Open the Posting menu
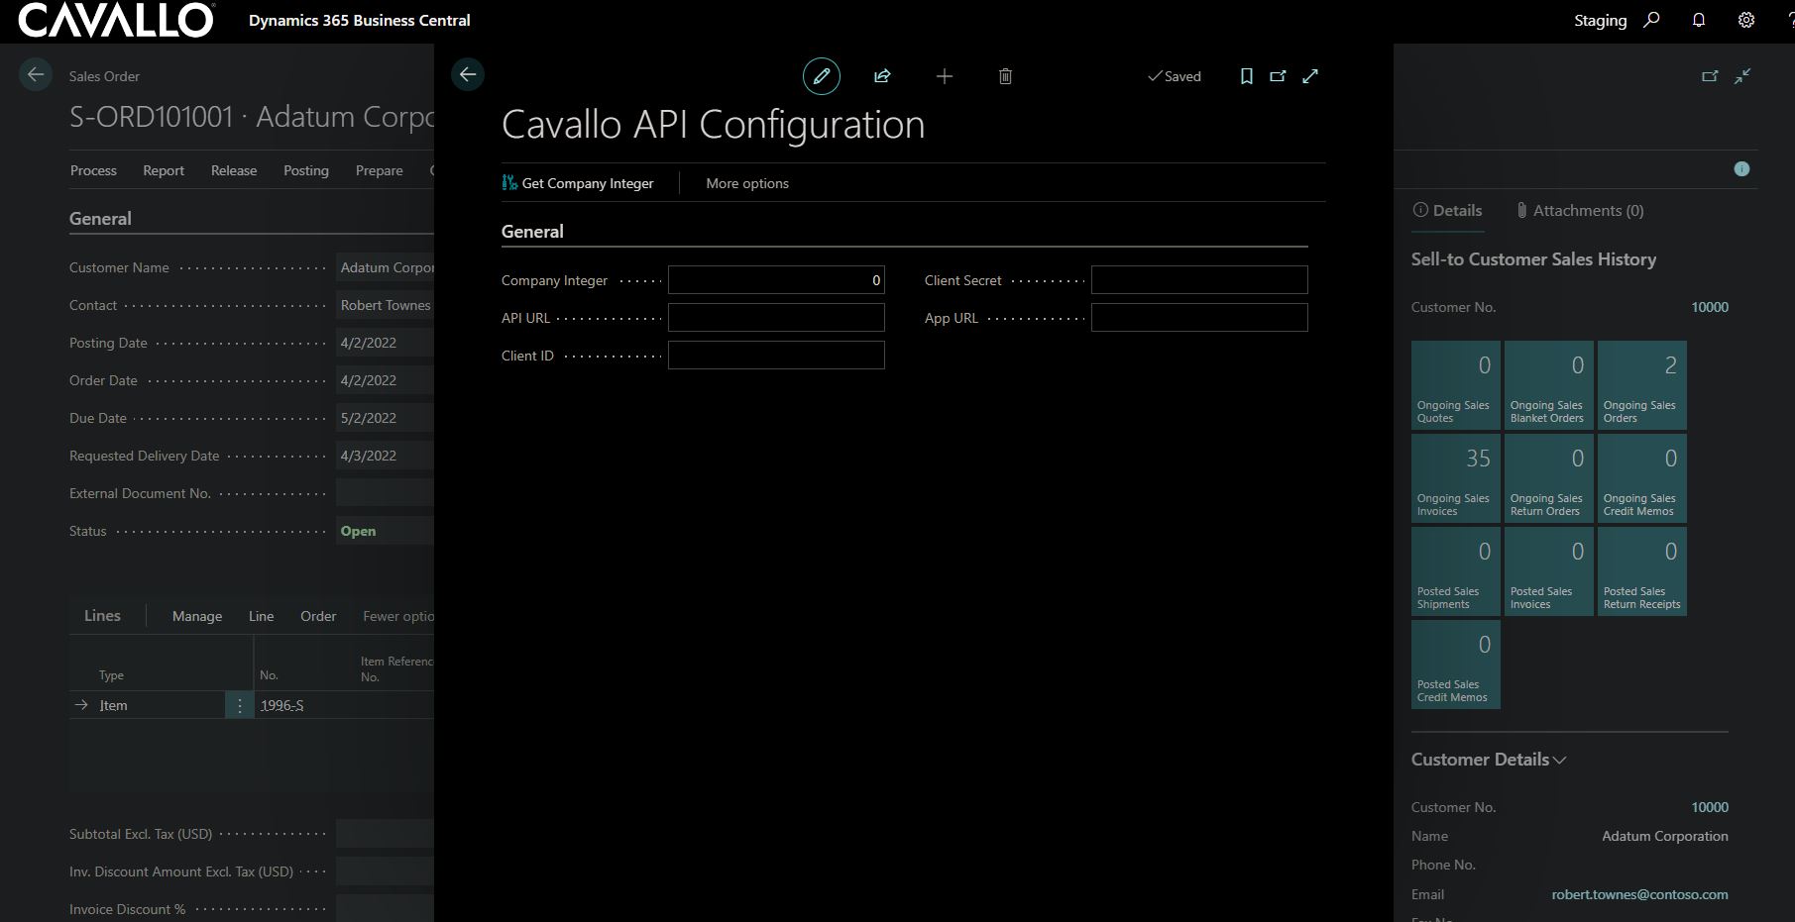 coord(305,170)
